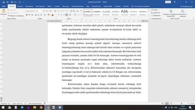Open the Файл (File) tab
Screen dimensions: 195x110
coord(4,6)
